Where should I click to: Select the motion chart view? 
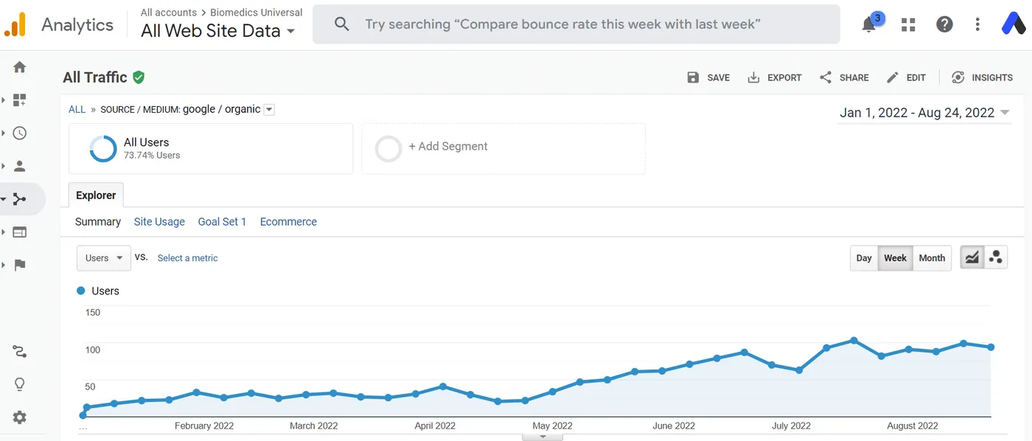pos(996,257)
